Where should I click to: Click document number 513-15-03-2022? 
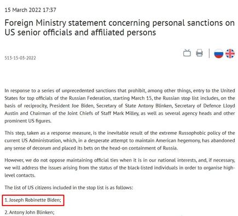[x=20, y=58]
